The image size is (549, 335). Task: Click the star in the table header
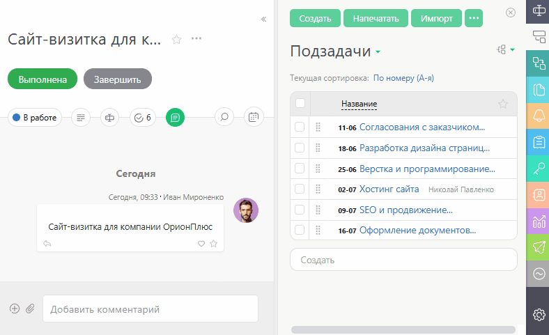click(503, 104)
